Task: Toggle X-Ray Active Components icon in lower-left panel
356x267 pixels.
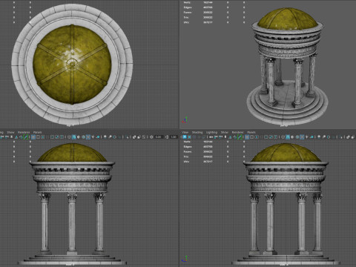Action: coord(139,136)
